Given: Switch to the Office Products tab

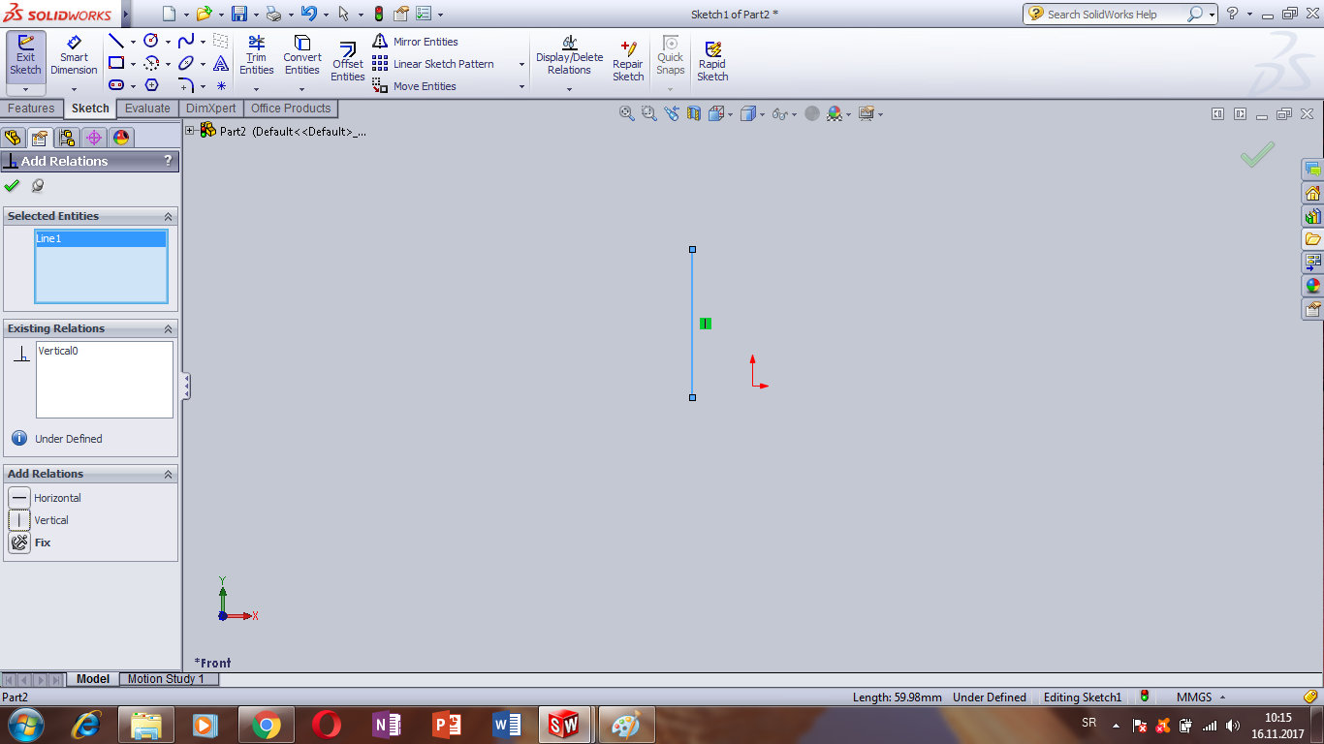Looking at the screenshot, I should [x=291, y=108].
